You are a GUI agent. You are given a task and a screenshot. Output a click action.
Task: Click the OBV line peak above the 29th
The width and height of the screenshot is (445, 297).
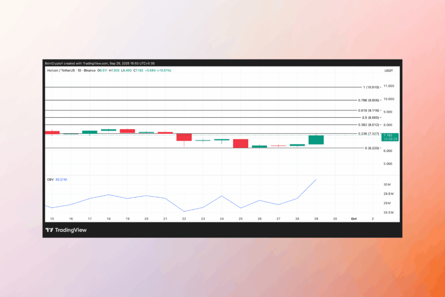click(316, 179)
